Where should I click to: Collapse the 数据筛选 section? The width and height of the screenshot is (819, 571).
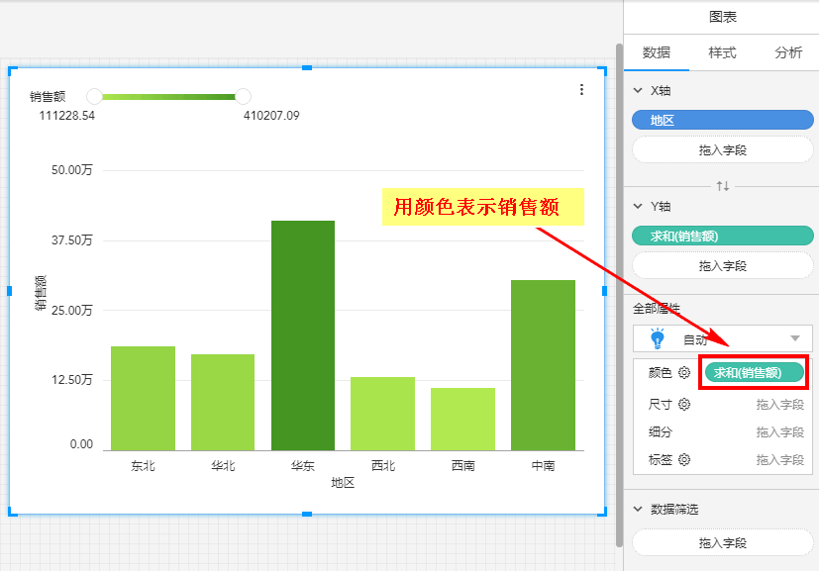(x=637, y=509)
